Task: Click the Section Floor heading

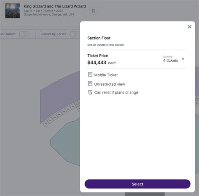Action: click(x=99, y=38)
